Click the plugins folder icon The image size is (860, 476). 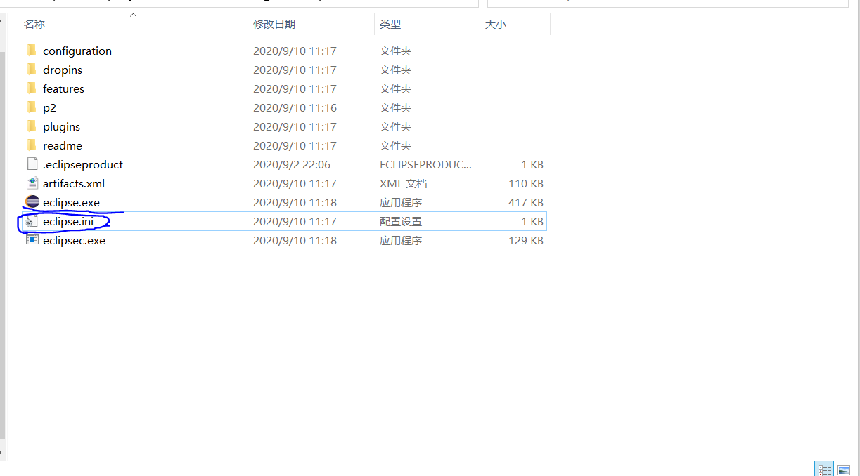click(x=32, y=126)
